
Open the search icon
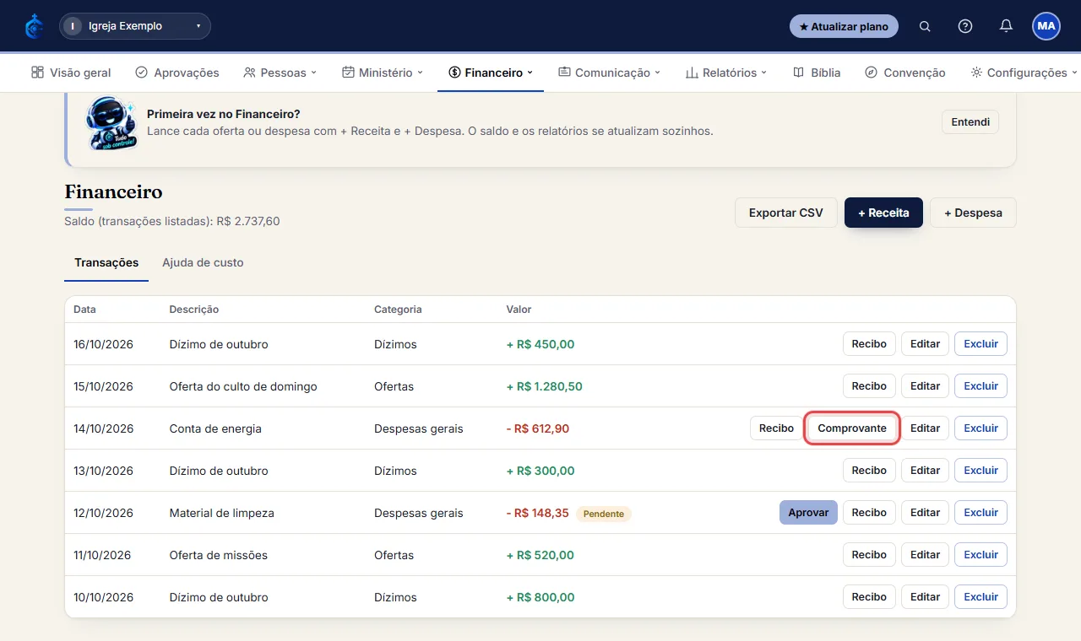click(925, 26)
